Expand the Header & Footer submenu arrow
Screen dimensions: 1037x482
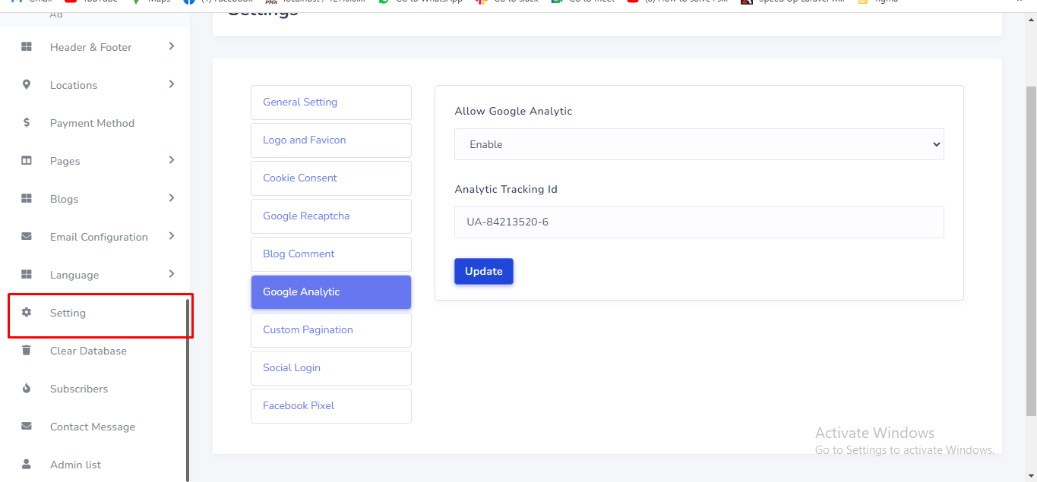coord(172,46)
